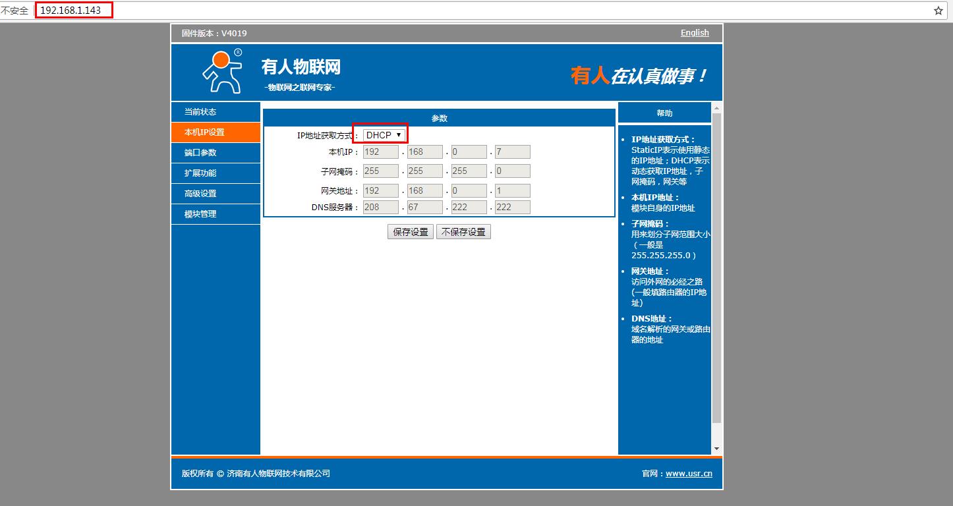Screen dimensions: 953x506
Task: Open the 扩展功能 section
Action: pos(200,173)
